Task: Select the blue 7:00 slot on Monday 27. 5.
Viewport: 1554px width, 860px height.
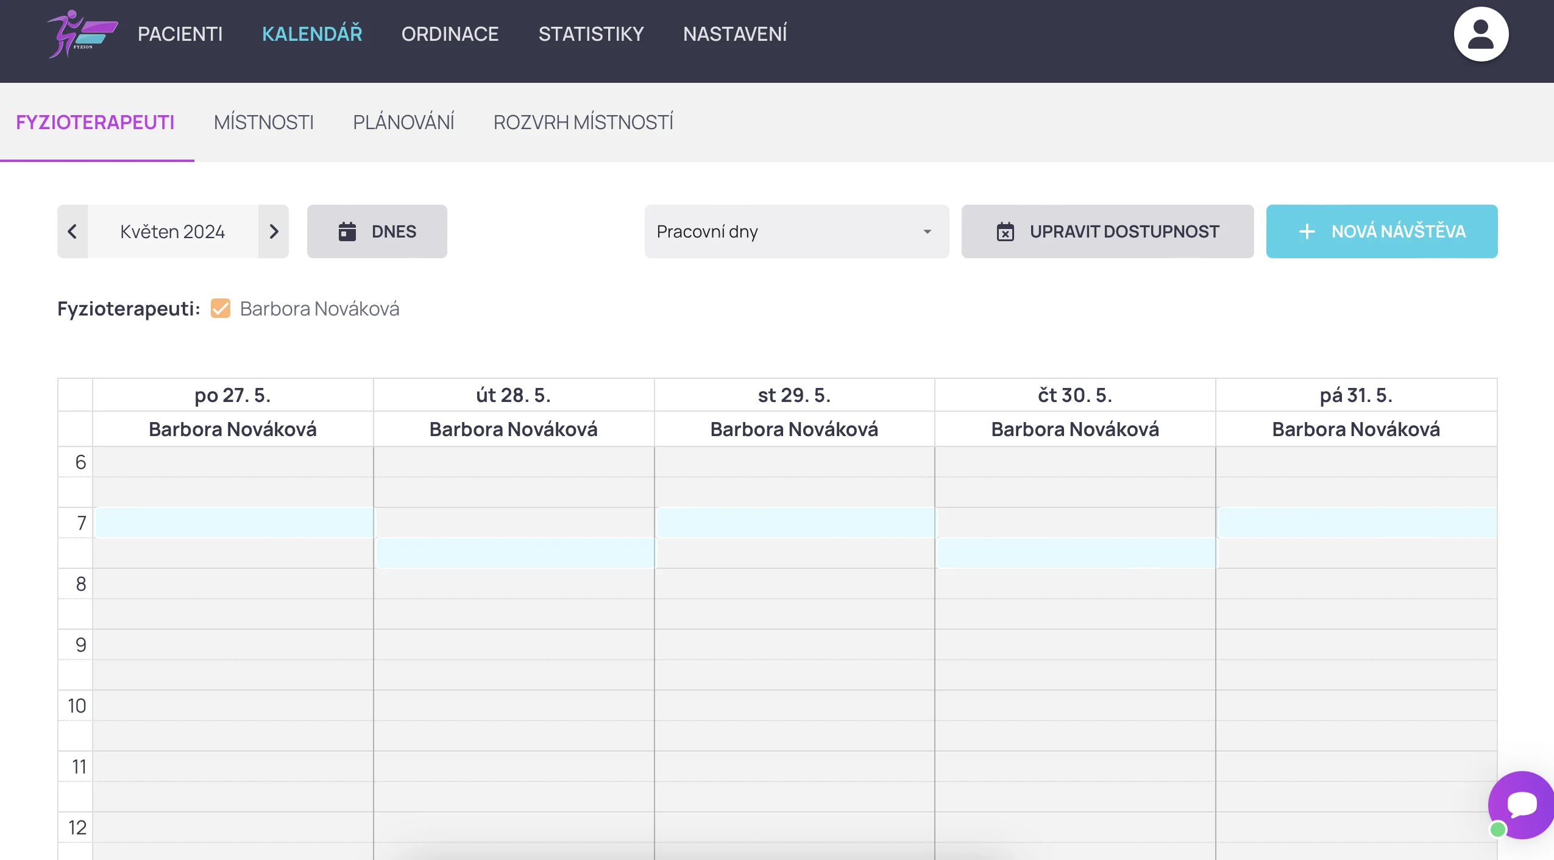Action: tap(235, 523)
